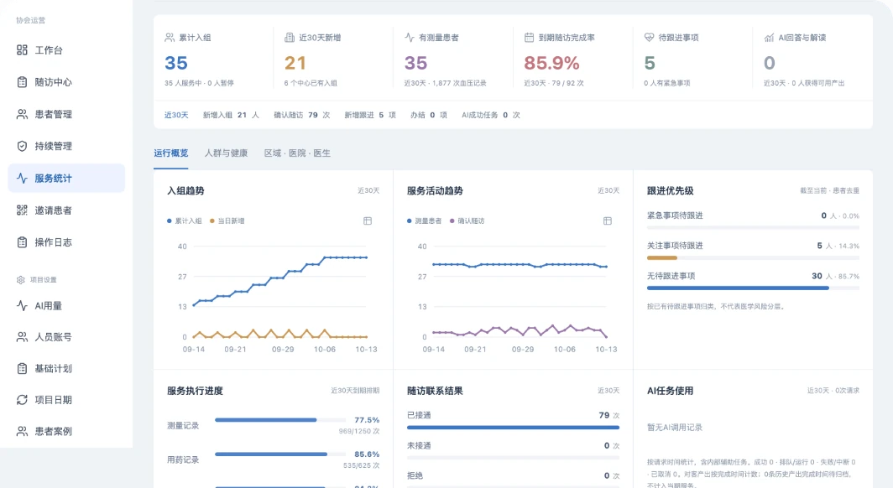The width and height of the screenshot is (893, 488).
Task: Go to 持续管理 page
Action: click(x=66, y=146)
